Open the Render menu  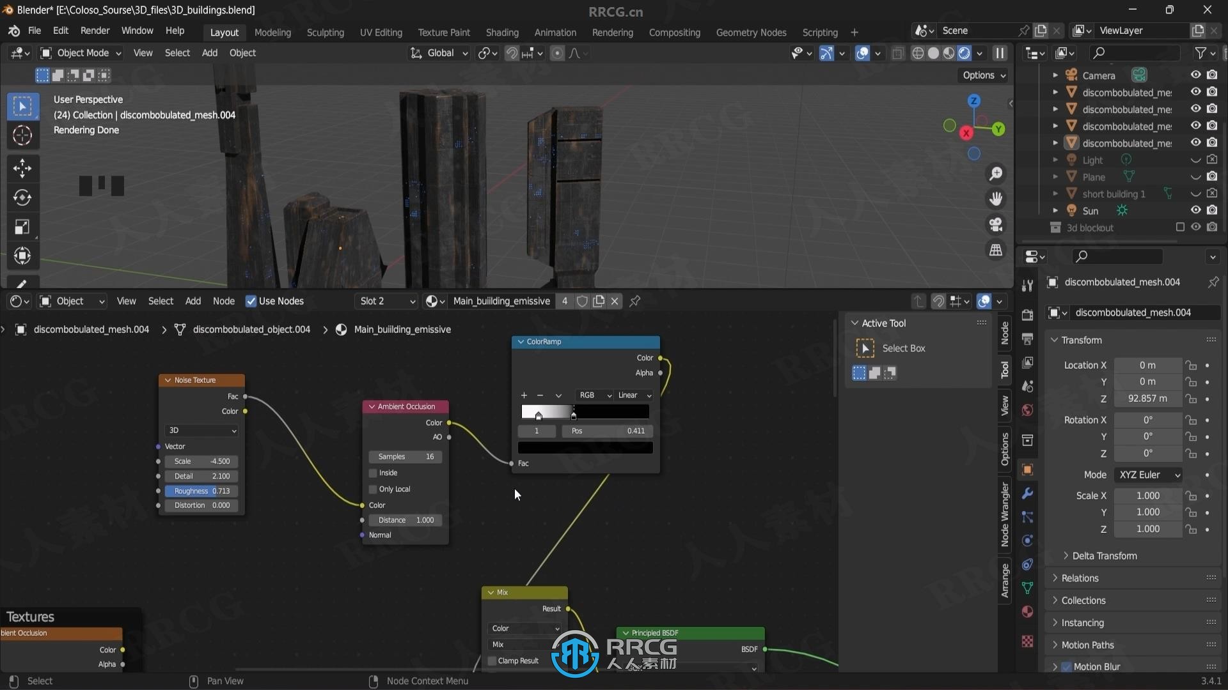(x=95, y=31)
